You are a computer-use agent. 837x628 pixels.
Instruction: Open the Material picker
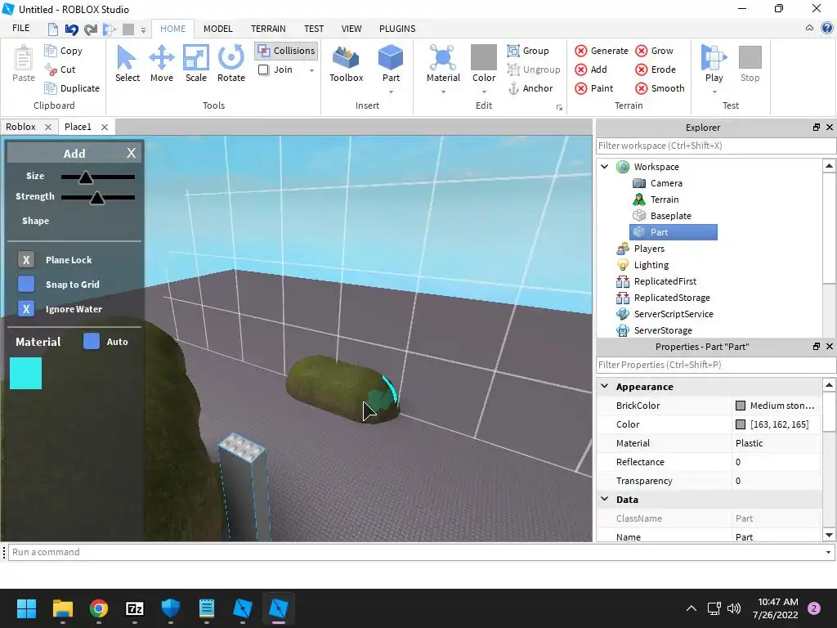click(x=443, y=64)
